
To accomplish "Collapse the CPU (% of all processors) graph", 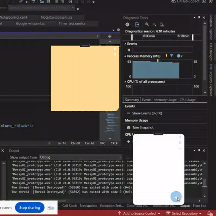I will click(125, 82).
